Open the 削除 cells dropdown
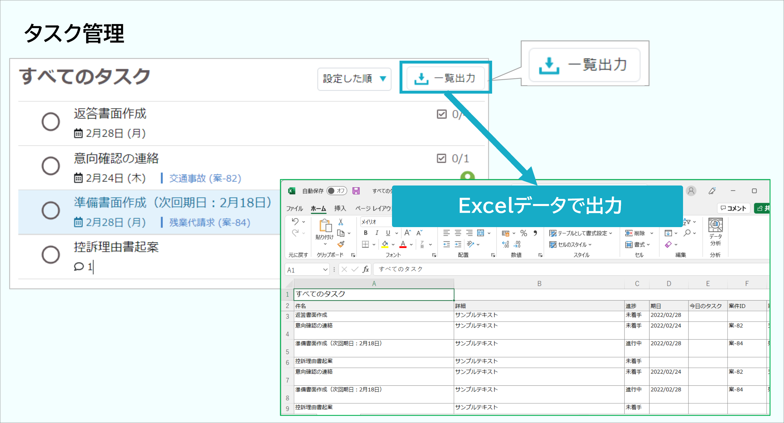This screenshot has width=784, height=423. 639,233
